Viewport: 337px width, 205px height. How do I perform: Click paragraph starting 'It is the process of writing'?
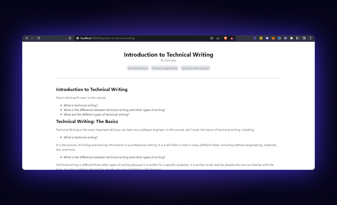[166, 147]
